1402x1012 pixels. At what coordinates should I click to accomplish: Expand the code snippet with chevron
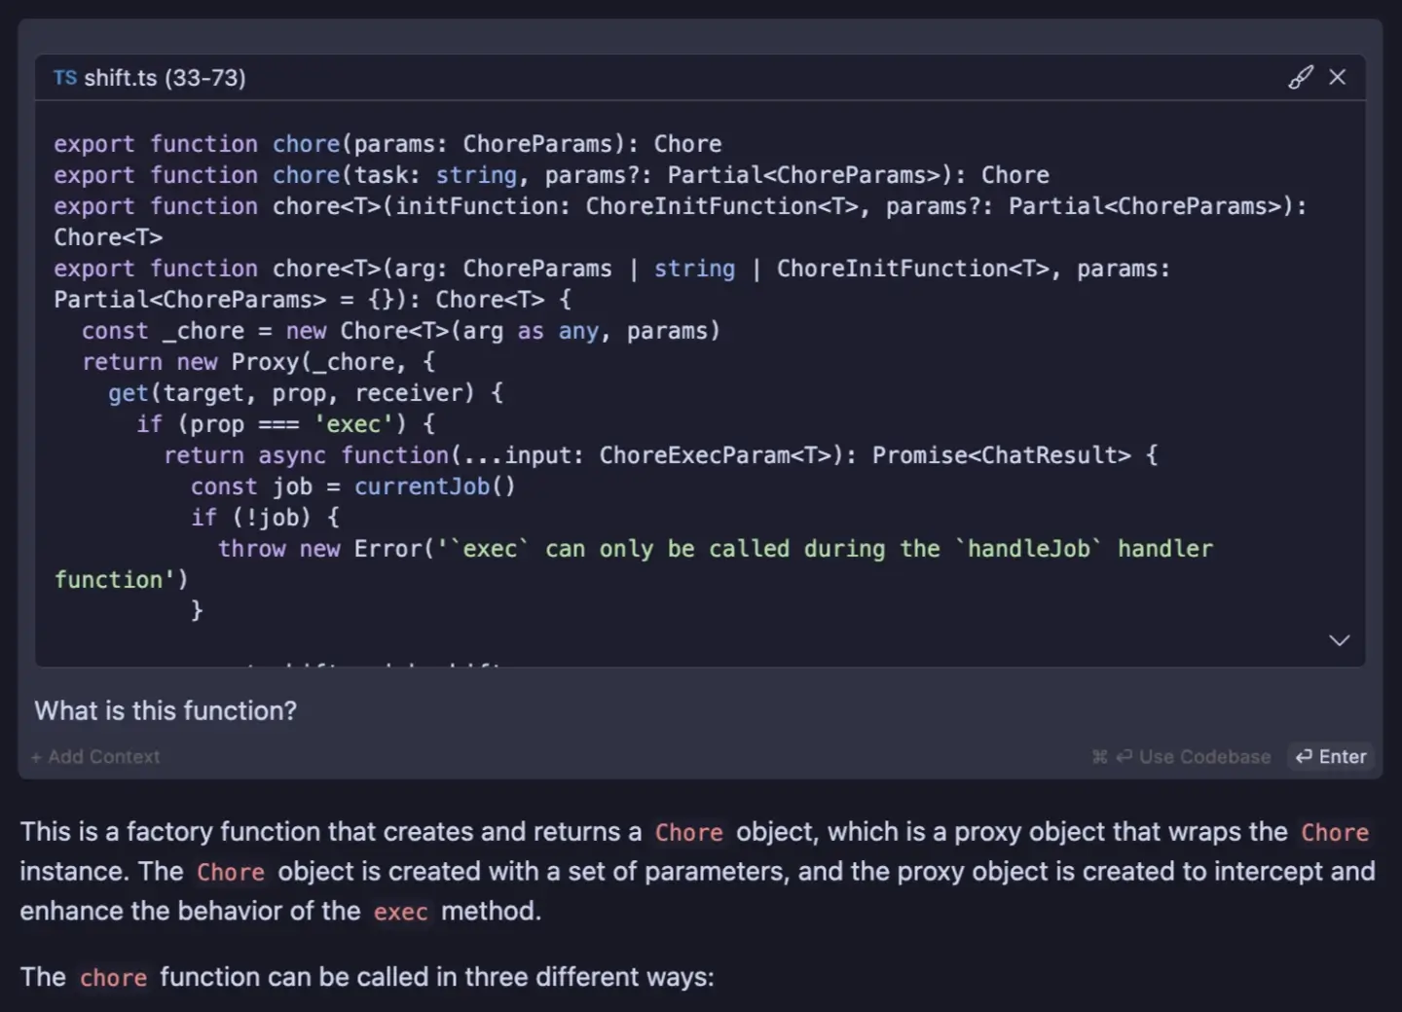pyautogui.click(x=1340, y=640)
